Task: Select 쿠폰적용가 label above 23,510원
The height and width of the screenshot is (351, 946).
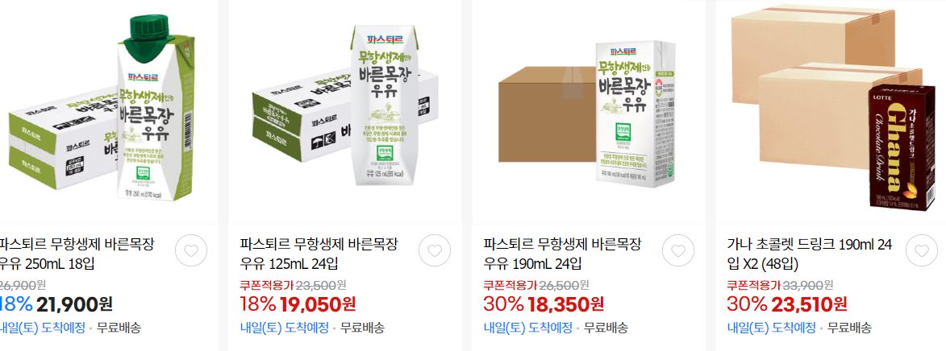Action: click(x=753, y=285)
